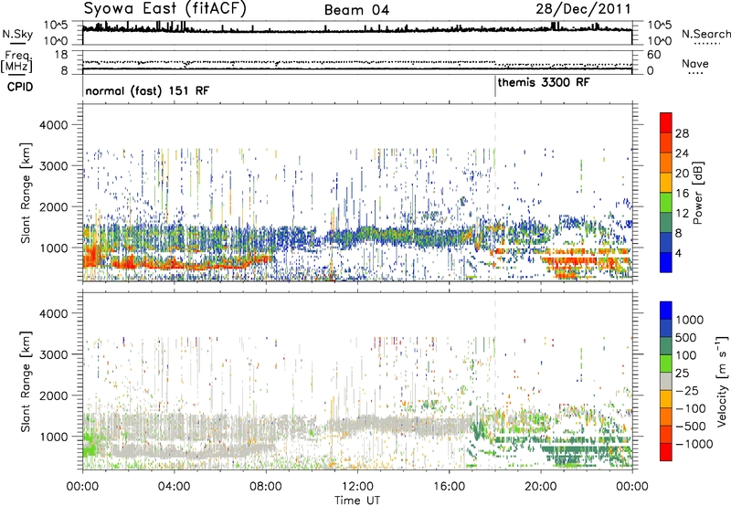Click the 'Nave' legend label

point(695,63)
